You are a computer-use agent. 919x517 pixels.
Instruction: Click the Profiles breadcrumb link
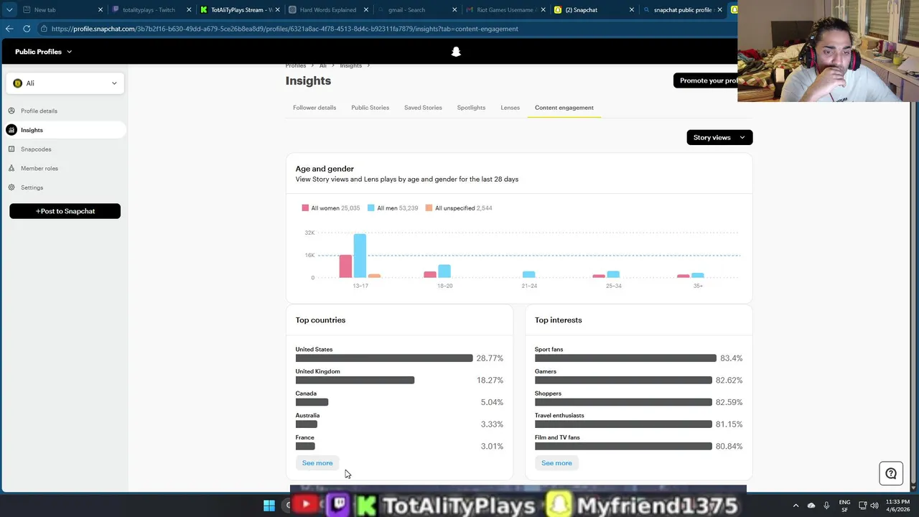coord(296,66)
